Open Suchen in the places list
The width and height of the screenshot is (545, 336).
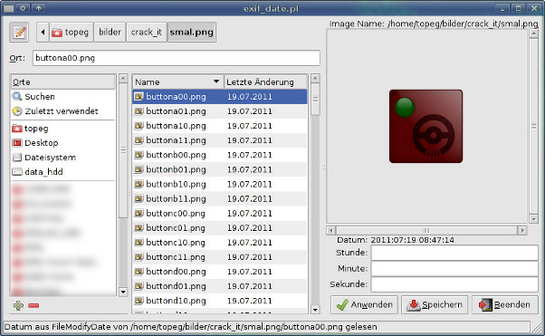tap(62, 96)
